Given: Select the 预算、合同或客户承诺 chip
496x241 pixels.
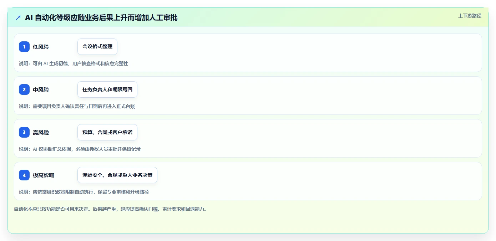Looking at the screenshot, I should coord(107,132).
